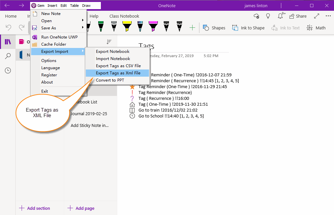
Task: Add a new pen with plus icon
Action: click(x=192, y=28)
